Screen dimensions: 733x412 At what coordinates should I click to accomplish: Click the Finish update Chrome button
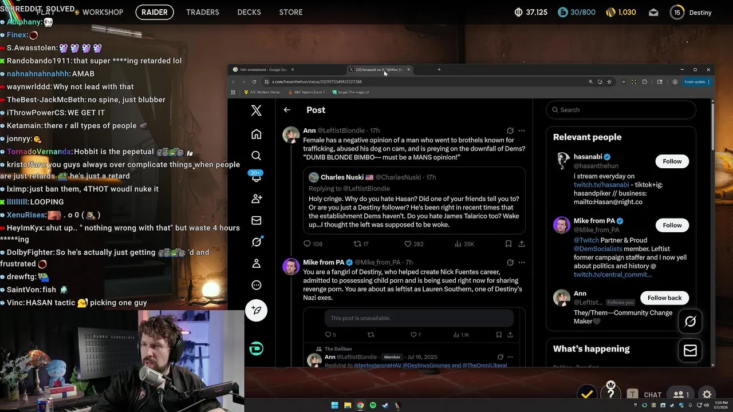[x=697, y=82]
